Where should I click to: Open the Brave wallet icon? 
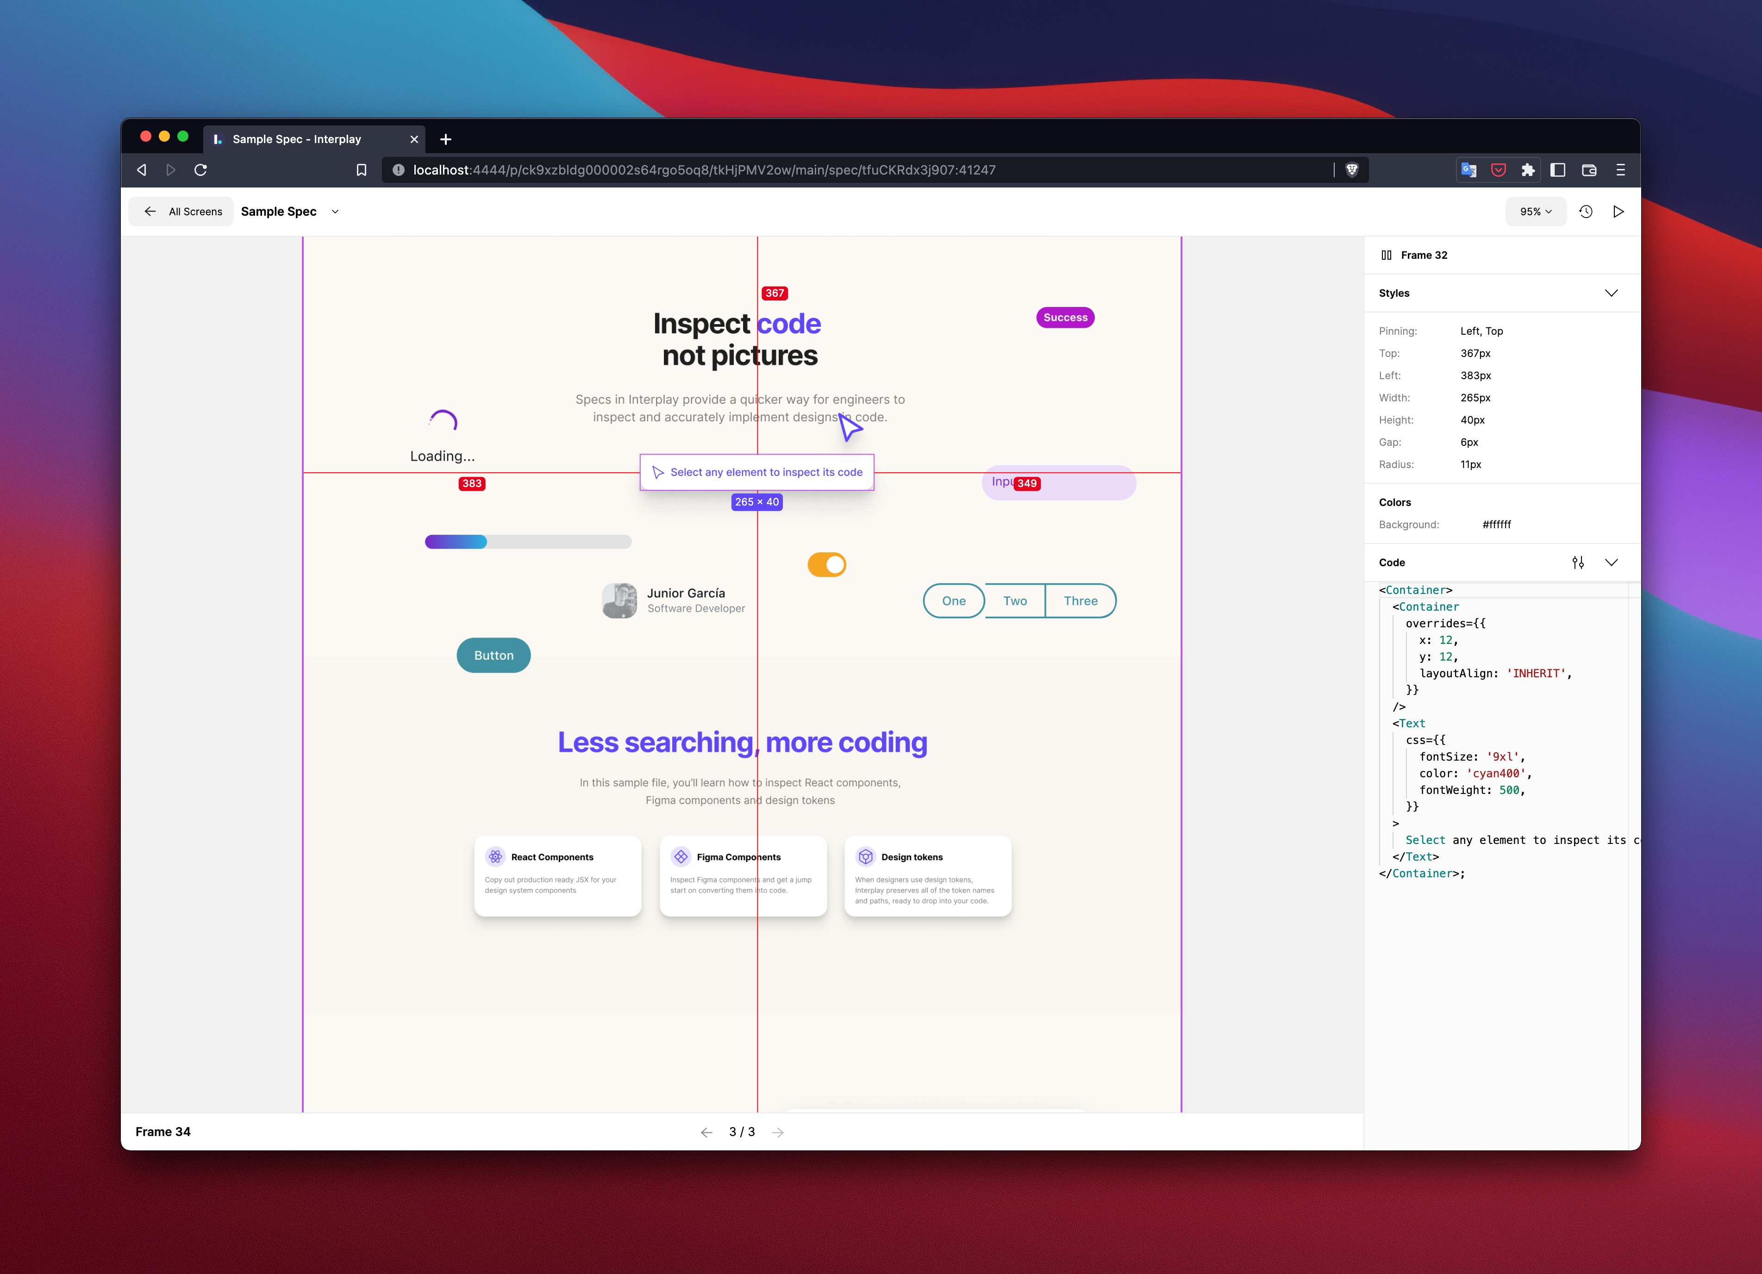[x=1589, y=170]
